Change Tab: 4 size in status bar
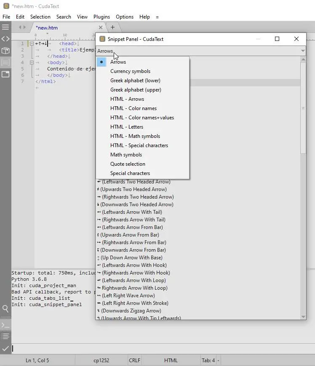The height and width of the screenshot is (366, 315). [x=208, y=361]
